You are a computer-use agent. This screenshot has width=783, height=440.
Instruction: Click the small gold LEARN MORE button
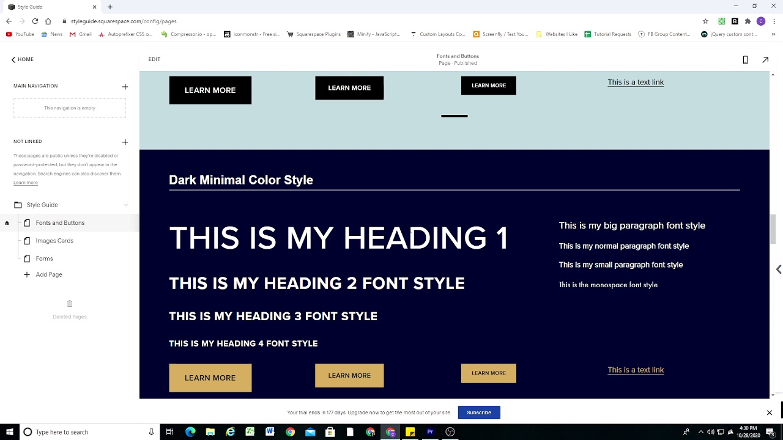click(x=489, y=373)
